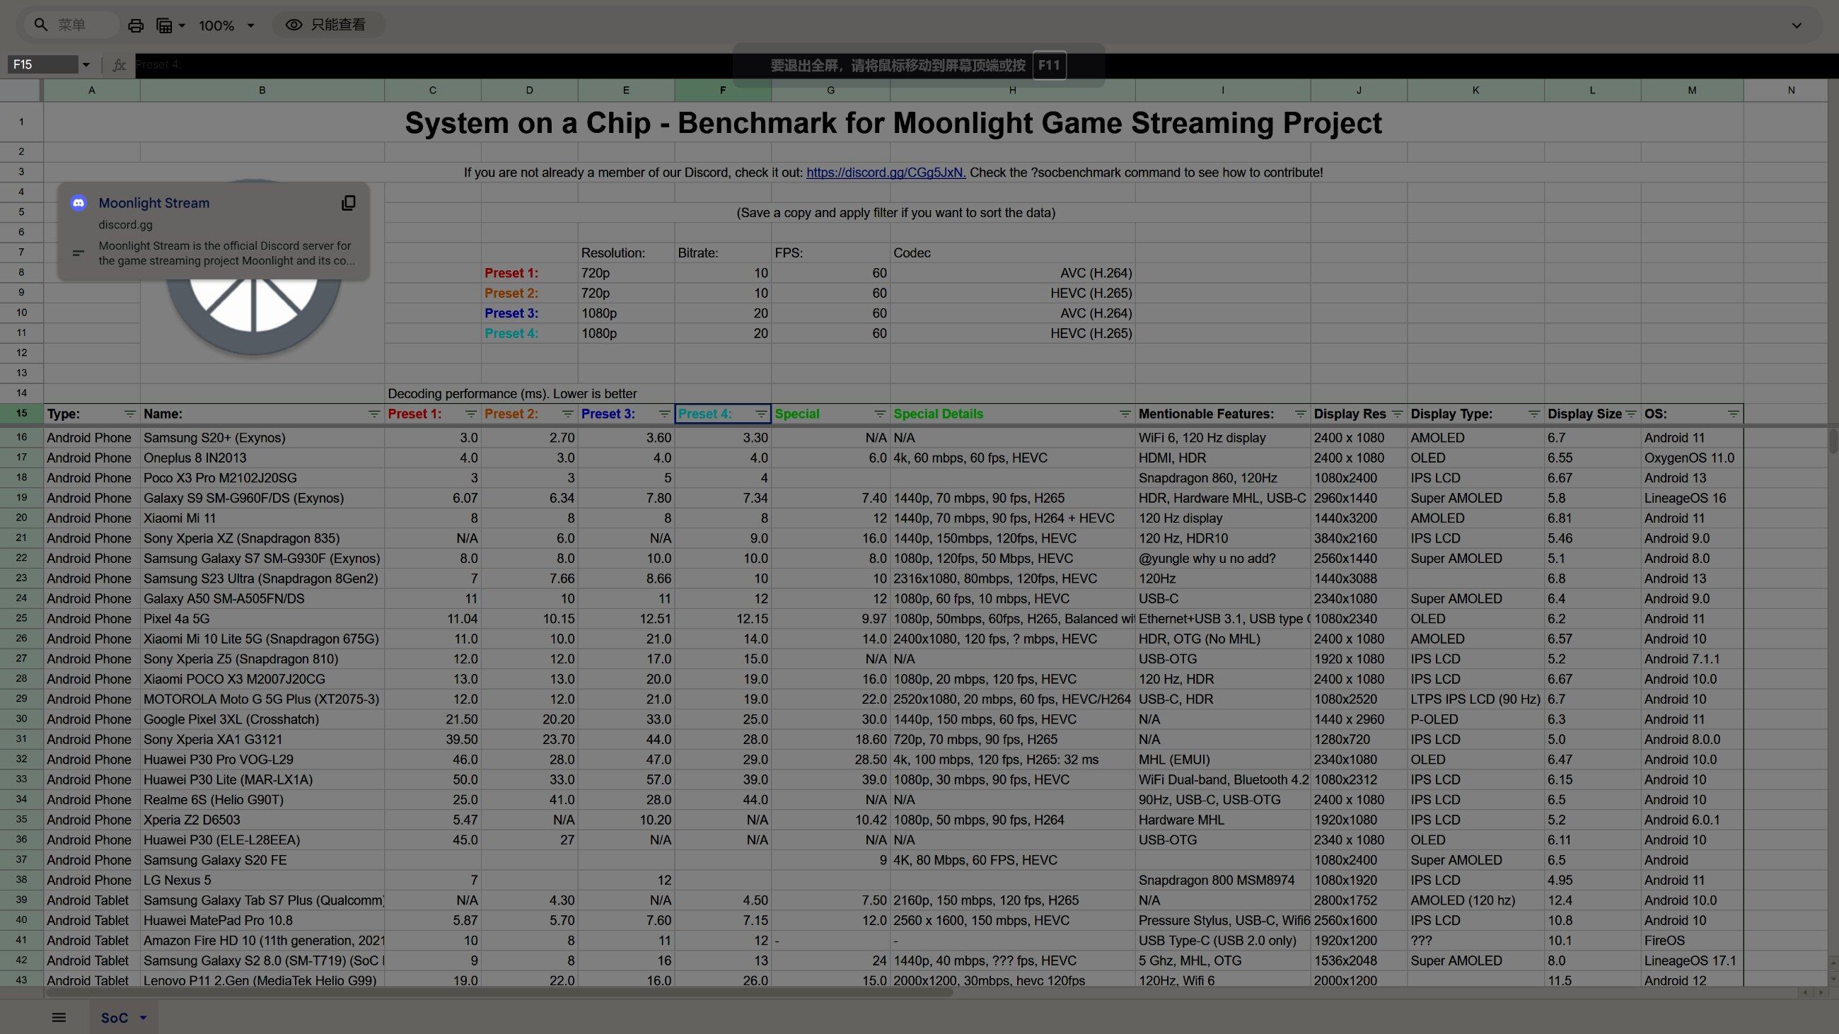This screenshot has width=1839, height=1034.
Task: Select the teal 'Preset 4:' legend cell
Action: (x=529, y=334)
